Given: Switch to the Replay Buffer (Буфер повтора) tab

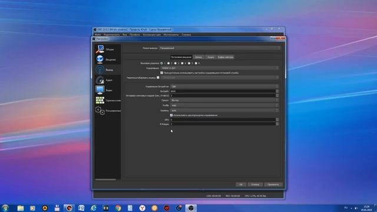Looking at the screenshot, I should tap(226, 57).
